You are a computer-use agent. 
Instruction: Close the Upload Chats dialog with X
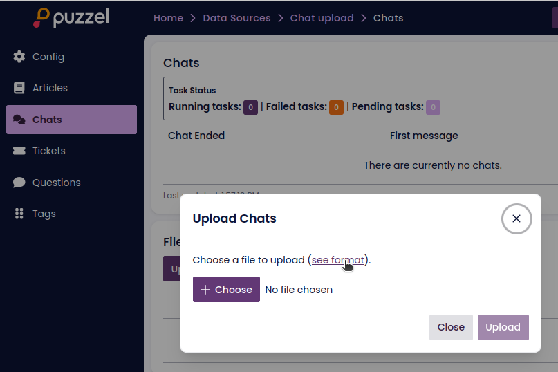[517, 218]
